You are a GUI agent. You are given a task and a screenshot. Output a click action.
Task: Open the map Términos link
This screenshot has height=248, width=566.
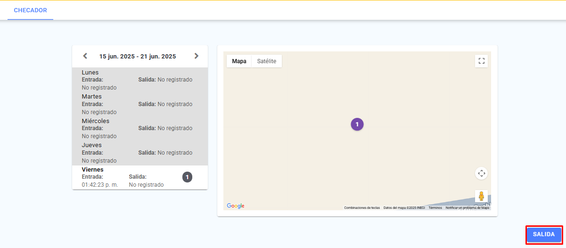point(435,207)
